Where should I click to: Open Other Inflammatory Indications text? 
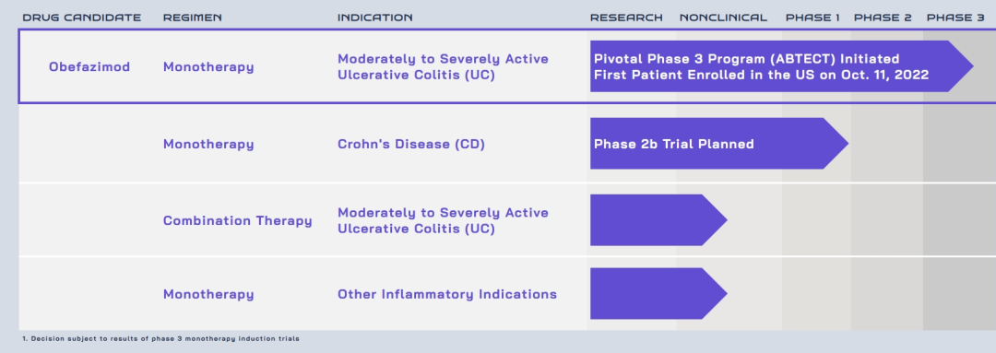click(447, 294)
